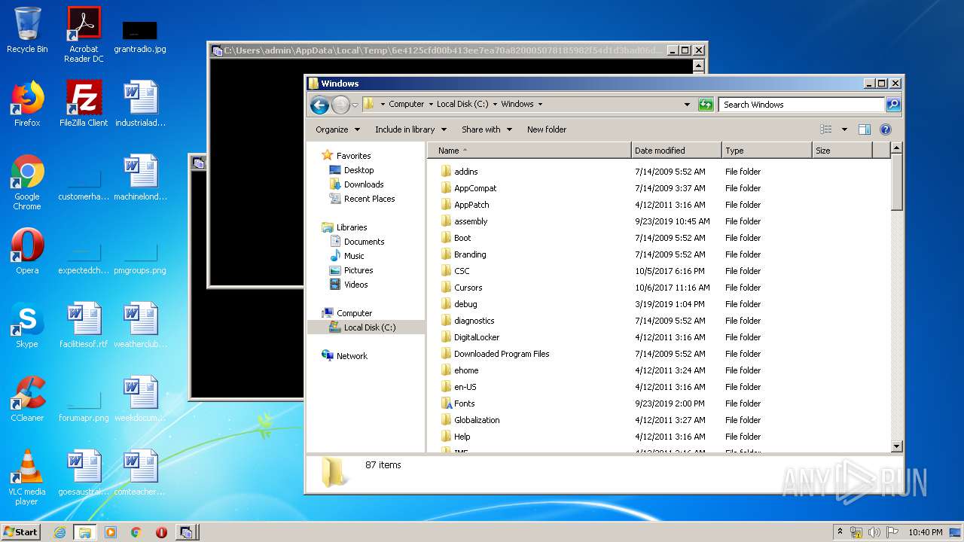The height and width of the screenshot is (542, 964).
Task: Click the Forward navigation arrow in Explorer
Action: pos(340,105)
